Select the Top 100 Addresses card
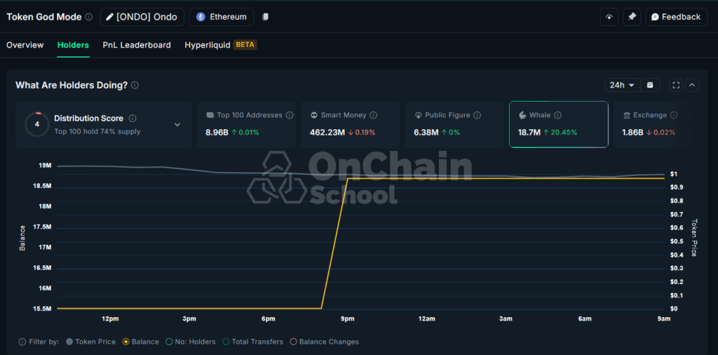The image size is (718, 355). (x=246, y=124)
